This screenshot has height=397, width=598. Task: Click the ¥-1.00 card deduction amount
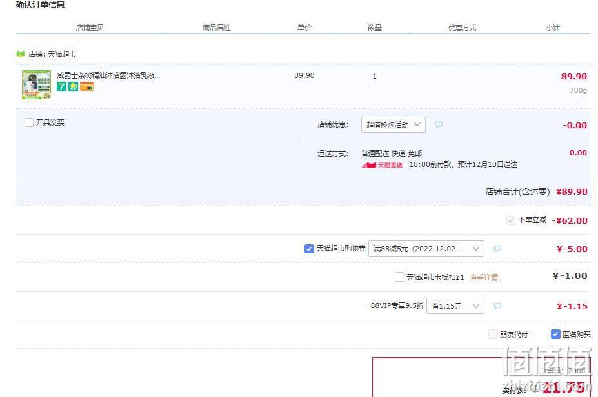570,276
